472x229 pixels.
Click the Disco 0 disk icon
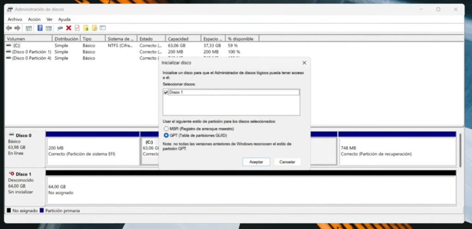(x=12, y=135)
